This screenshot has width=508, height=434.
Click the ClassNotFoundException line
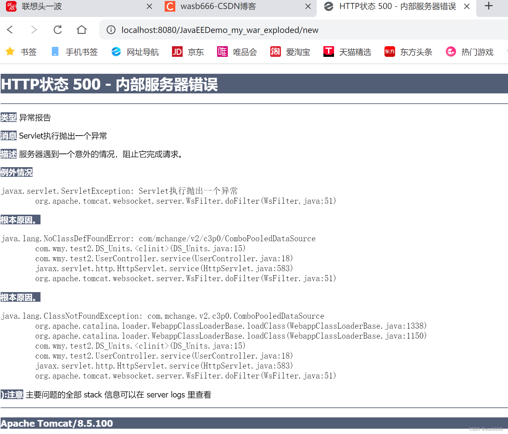pos(163,316)
